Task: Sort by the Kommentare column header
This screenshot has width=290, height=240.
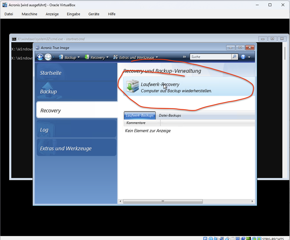Action: point(142,123)
